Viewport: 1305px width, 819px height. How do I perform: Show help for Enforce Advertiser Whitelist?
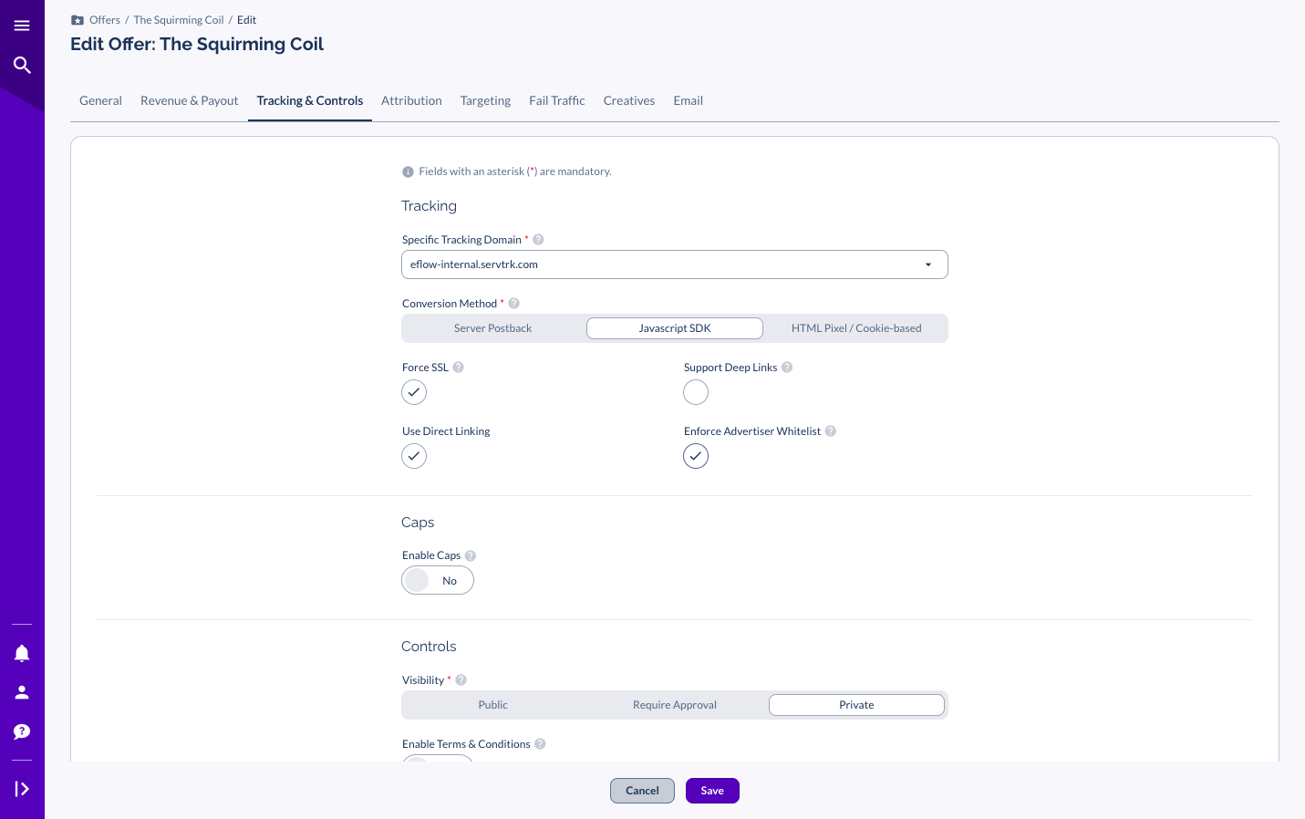[831, 431]
